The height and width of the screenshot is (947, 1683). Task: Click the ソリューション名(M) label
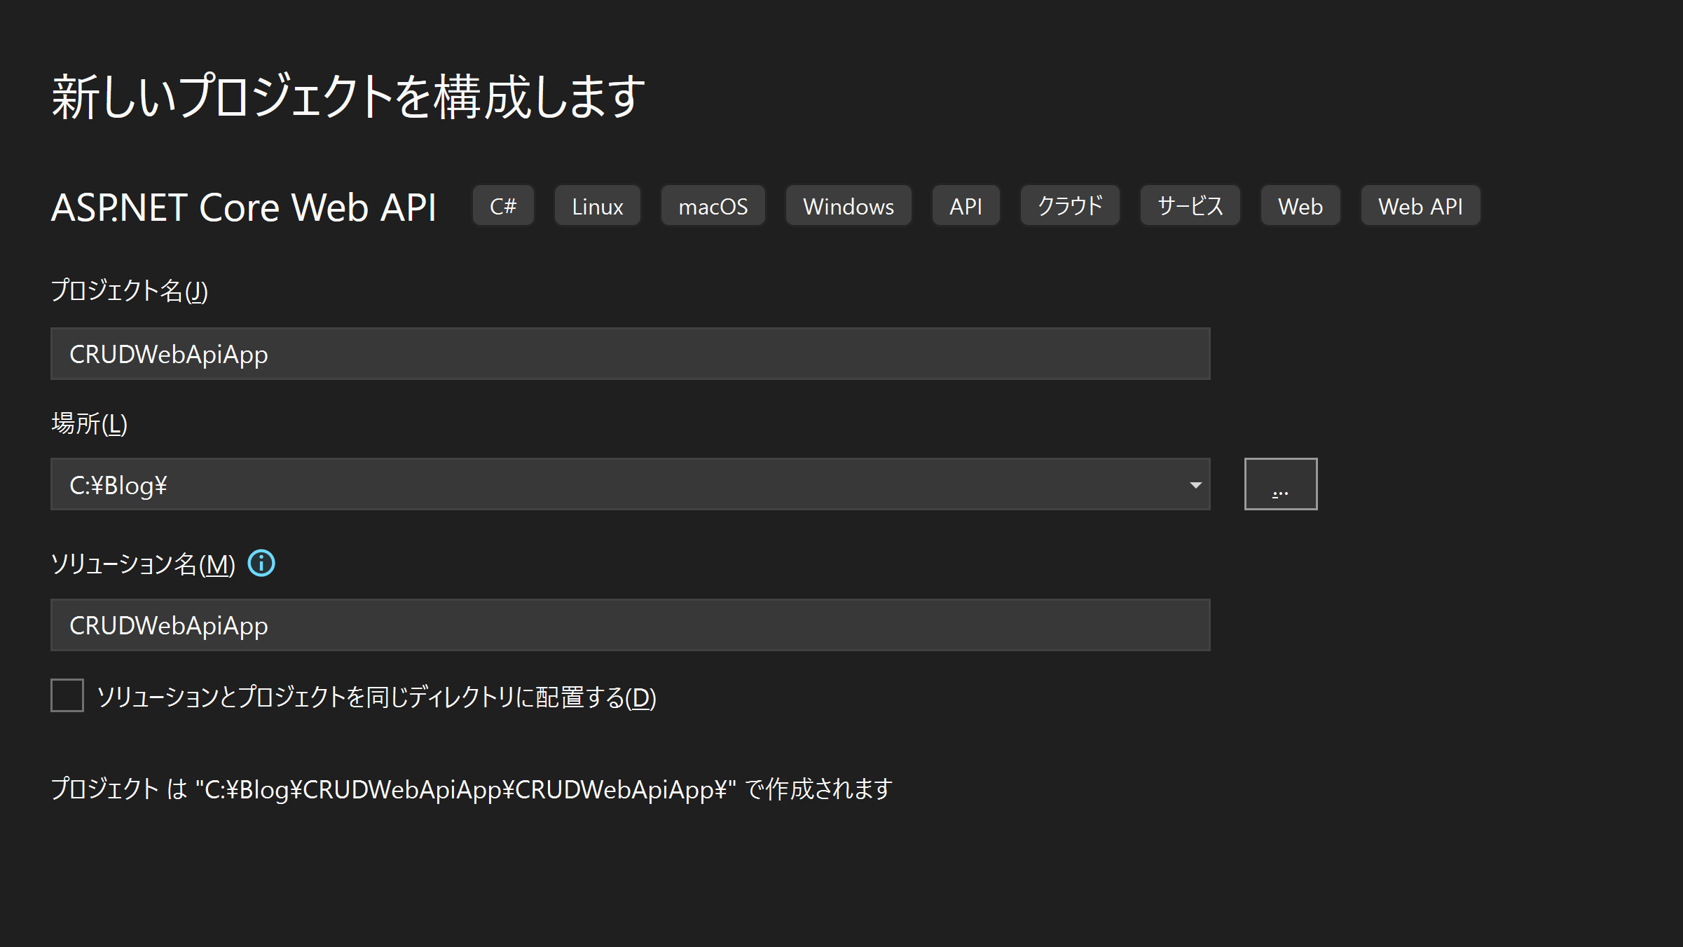click(143, 564)
